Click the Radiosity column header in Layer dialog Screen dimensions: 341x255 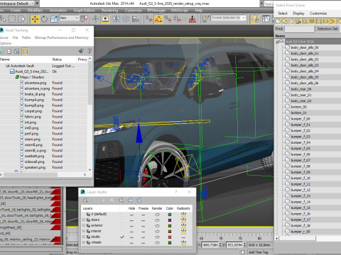pos(183,208)
